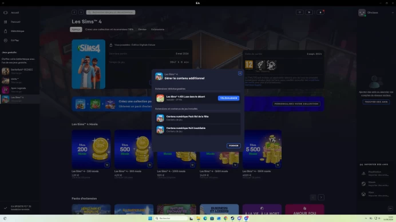The width and height of the screenshot is (396, 222).
Task: Open the hamburger menu in title bar
Action: pos(3,3)
